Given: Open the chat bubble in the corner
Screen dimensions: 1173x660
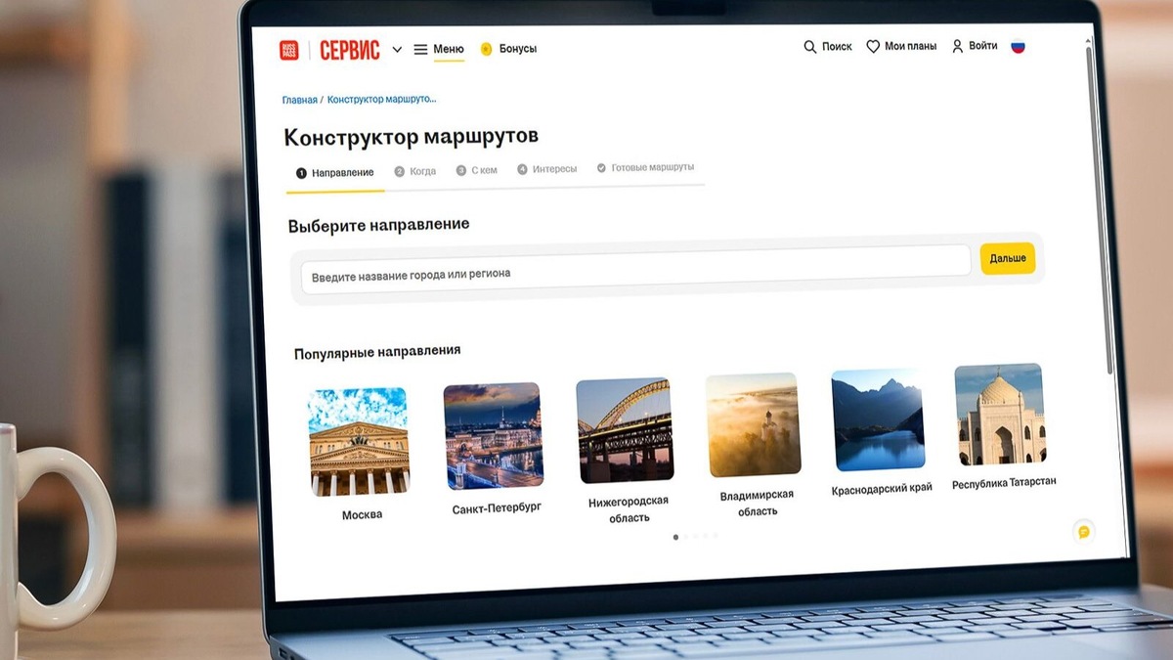Looking at the screenshot, I should [x=1081, y=533].
